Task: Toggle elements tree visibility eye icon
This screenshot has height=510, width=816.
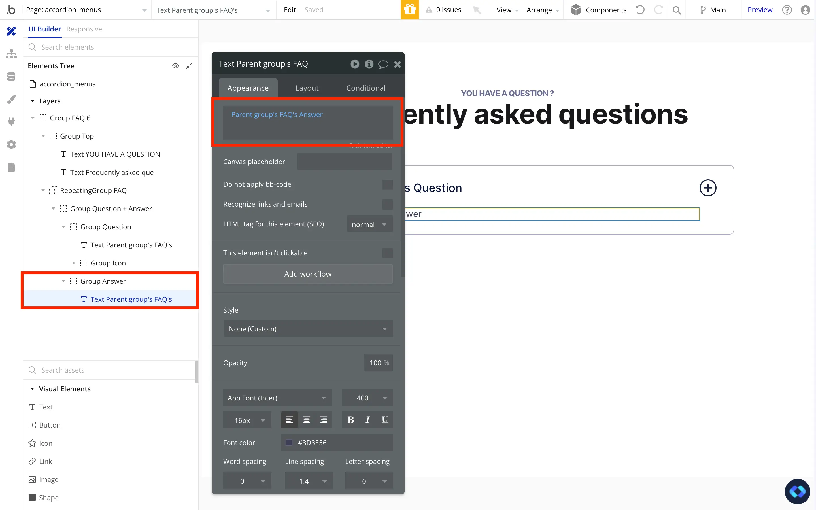Action: tap(175, 66)
